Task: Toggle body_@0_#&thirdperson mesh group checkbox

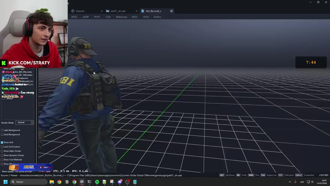Action: [x=3, y=78]
